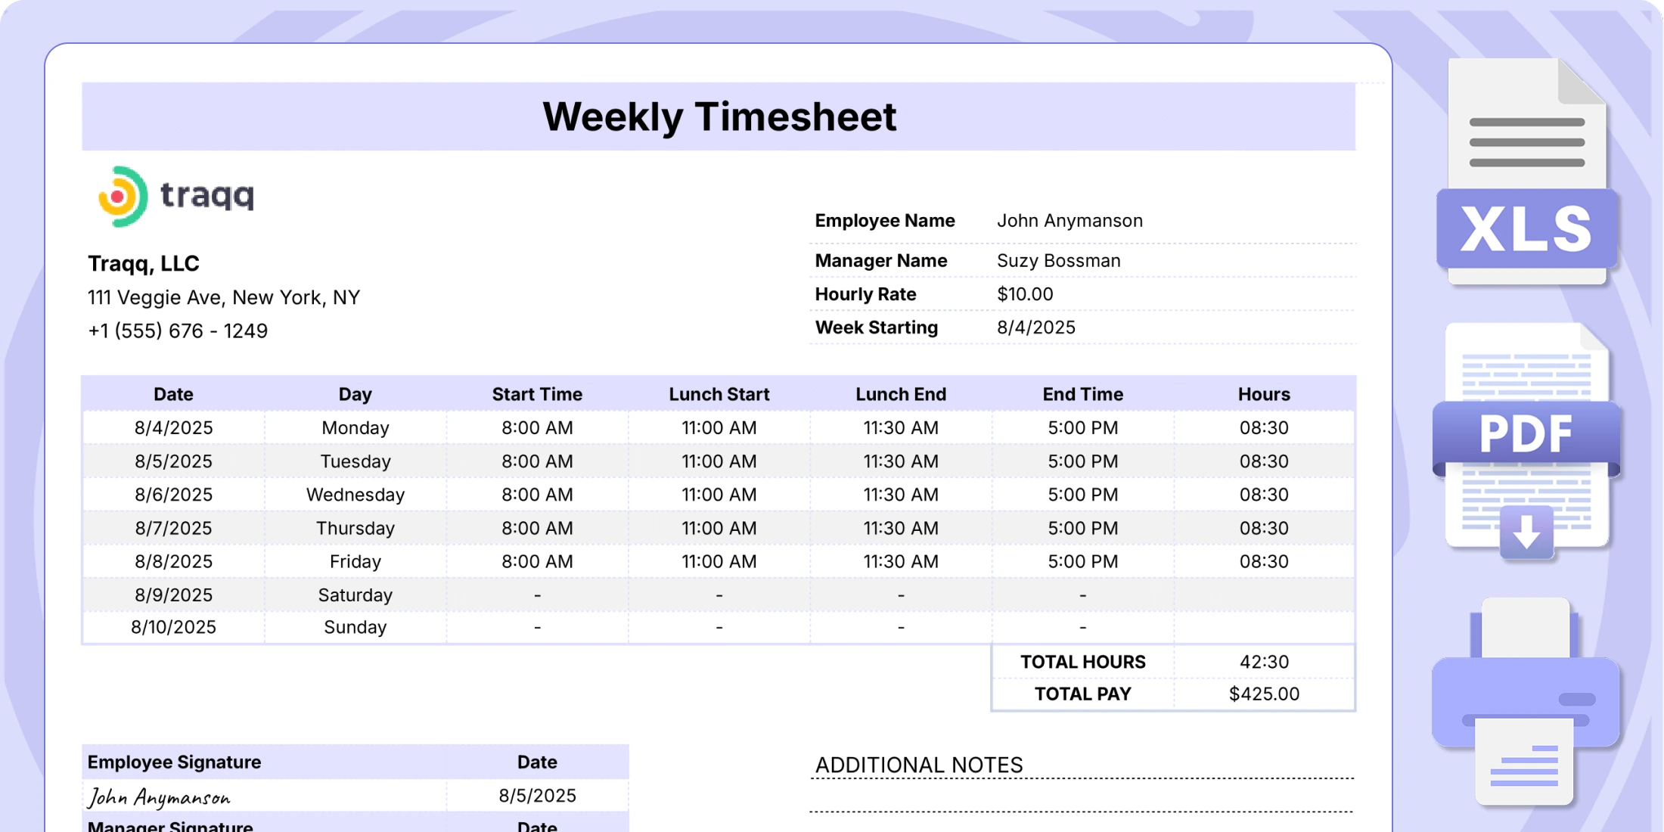This screenshot has width=1664, height=832.
Task: Select the Thursday day cell
Action: [355, 528]
